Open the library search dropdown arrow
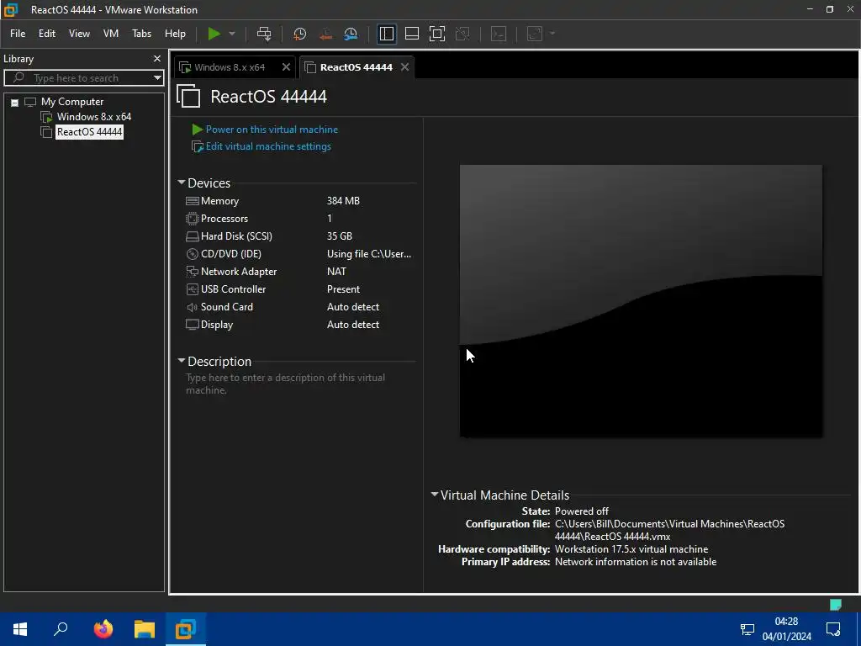 (157, 78)
